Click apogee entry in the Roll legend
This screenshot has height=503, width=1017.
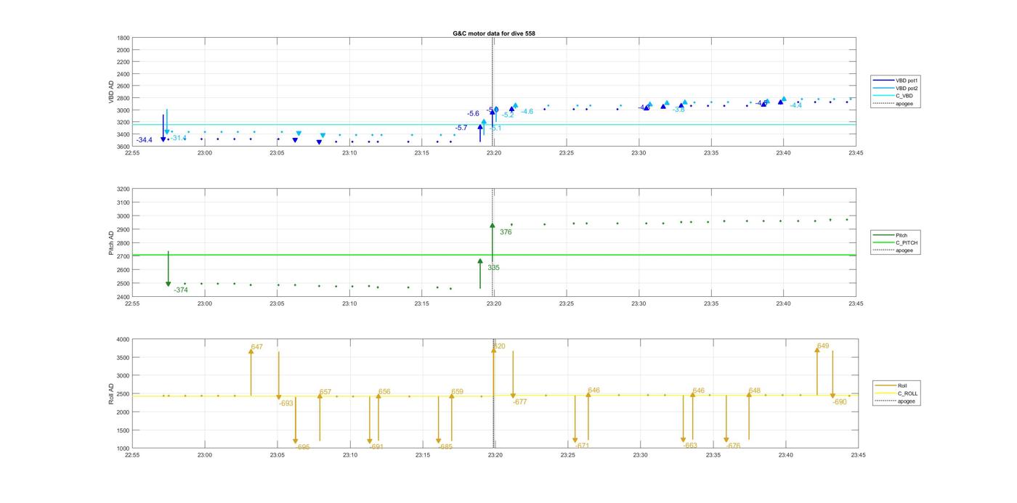896,401
